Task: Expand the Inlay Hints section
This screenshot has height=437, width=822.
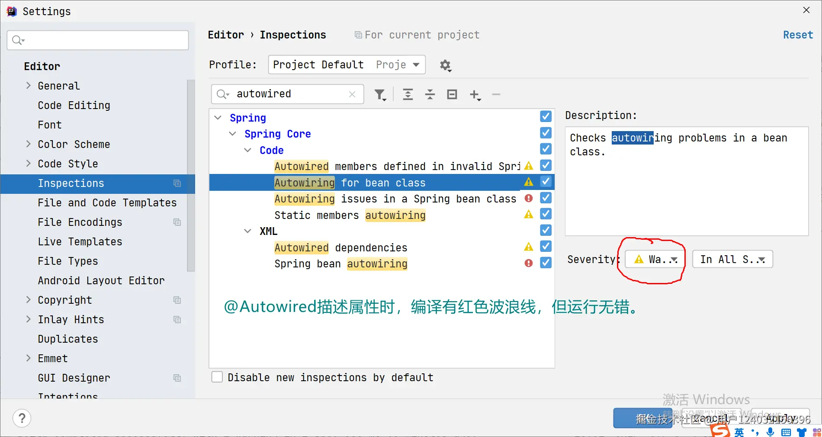Action: click(29, 319)
